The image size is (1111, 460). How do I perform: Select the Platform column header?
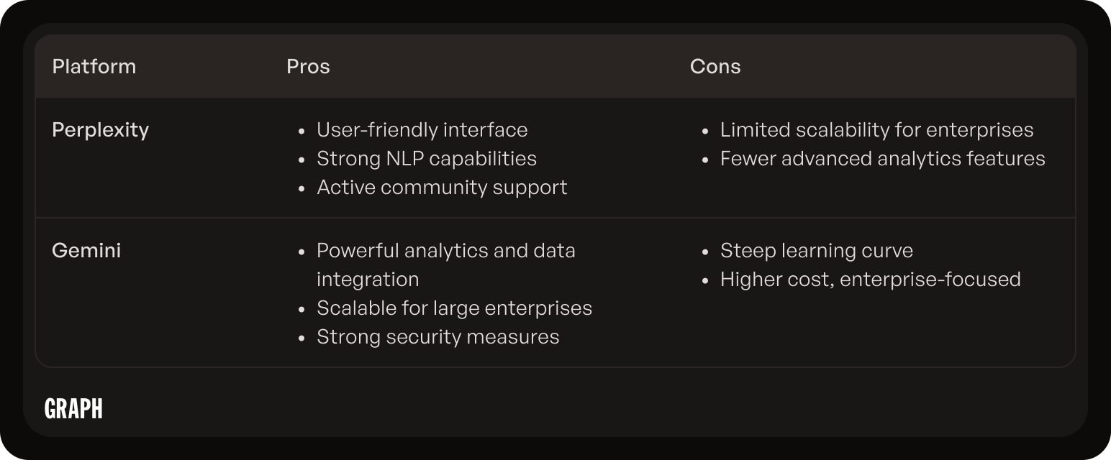[94, 66]
